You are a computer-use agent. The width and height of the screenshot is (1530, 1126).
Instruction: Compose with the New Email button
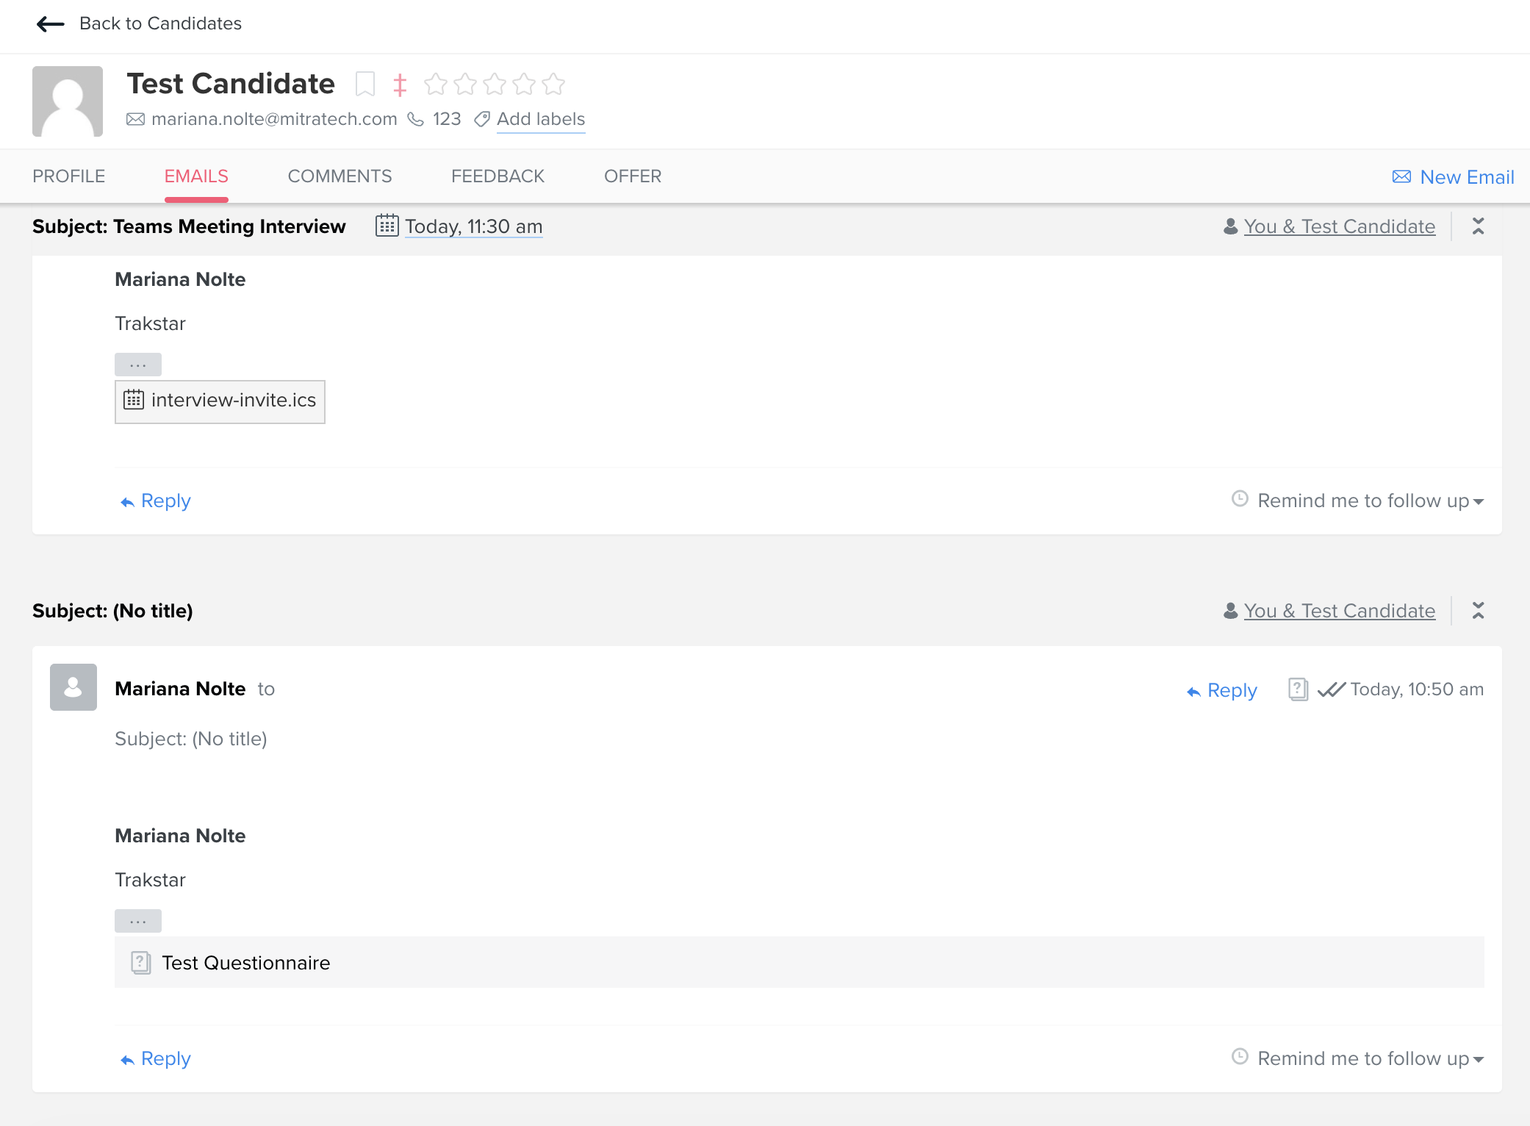tap(1453, 177)
